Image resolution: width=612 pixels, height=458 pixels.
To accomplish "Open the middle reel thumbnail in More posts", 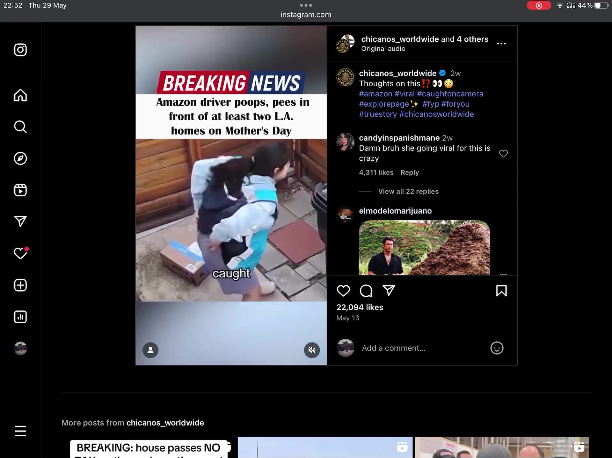I will (x=325, y=447).
